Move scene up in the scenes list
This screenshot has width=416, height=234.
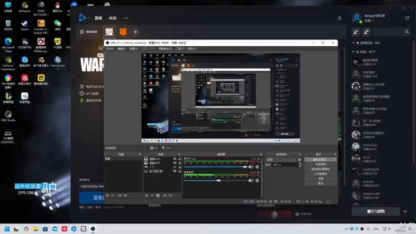point(120,196)
